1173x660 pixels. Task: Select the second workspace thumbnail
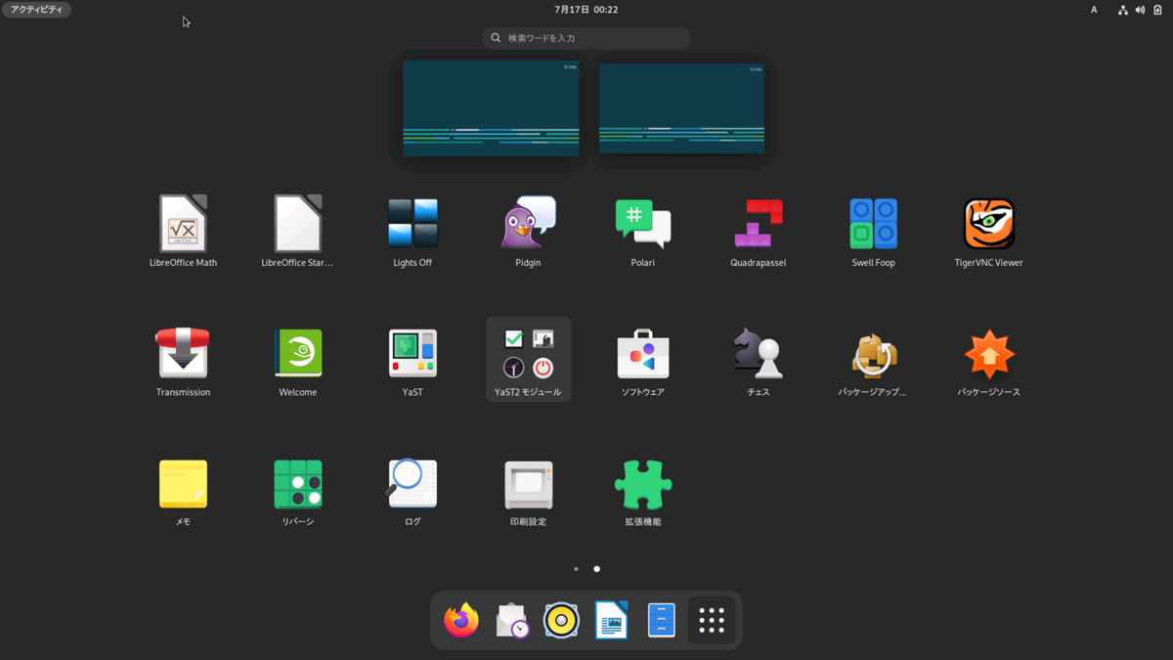point(681,109)
